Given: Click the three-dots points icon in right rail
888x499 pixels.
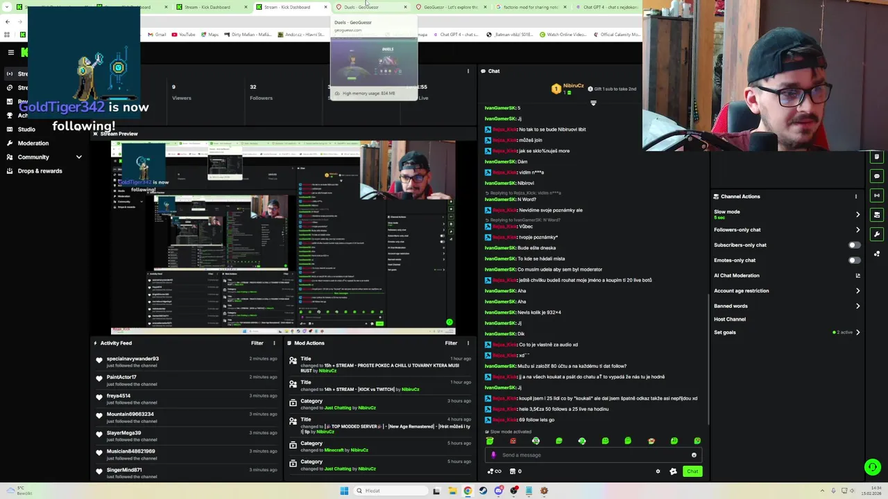Looking at the screenshot, I should [877, 254].
